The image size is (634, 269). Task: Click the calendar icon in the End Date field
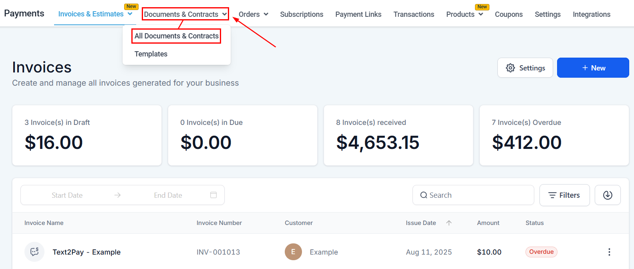pyautogui.click(x=213, y=195)
